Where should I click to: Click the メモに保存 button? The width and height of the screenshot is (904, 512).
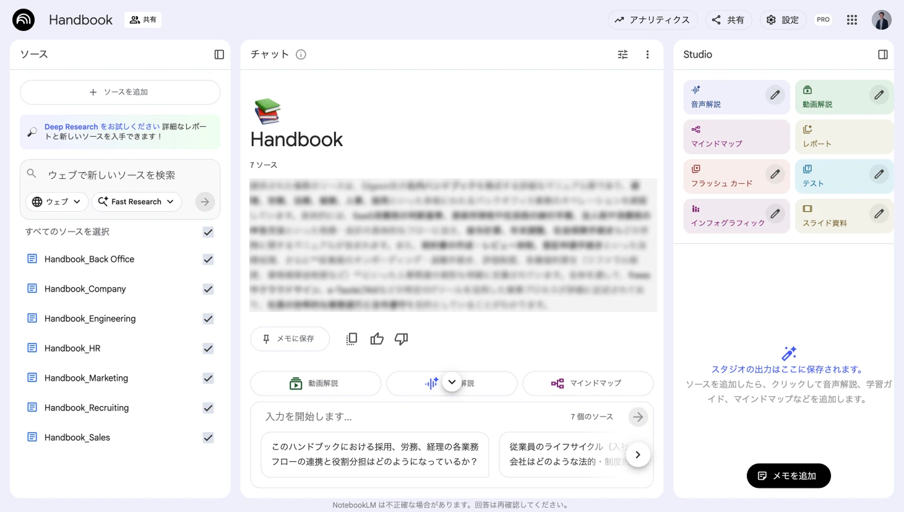point(290,339)
